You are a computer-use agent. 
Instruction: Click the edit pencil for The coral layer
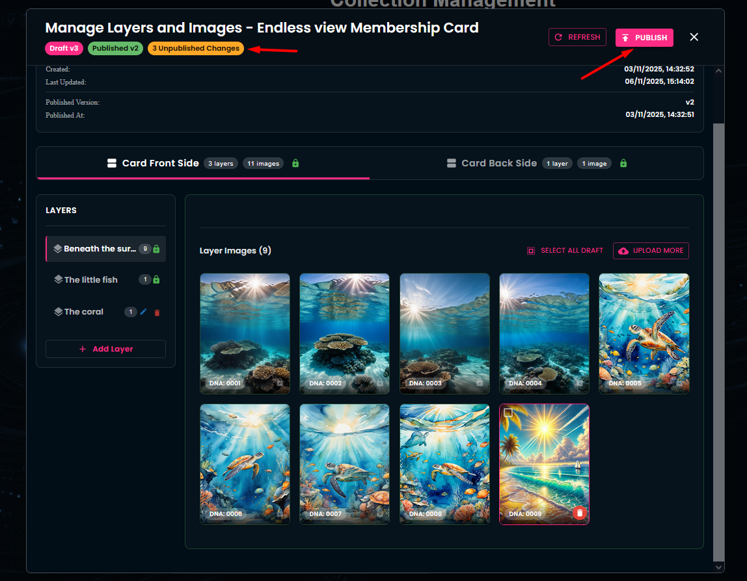144,312
